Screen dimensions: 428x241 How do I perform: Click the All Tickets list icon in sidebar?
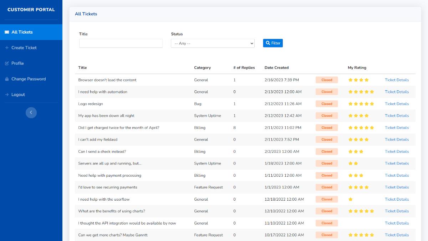(x=6, y=32)
